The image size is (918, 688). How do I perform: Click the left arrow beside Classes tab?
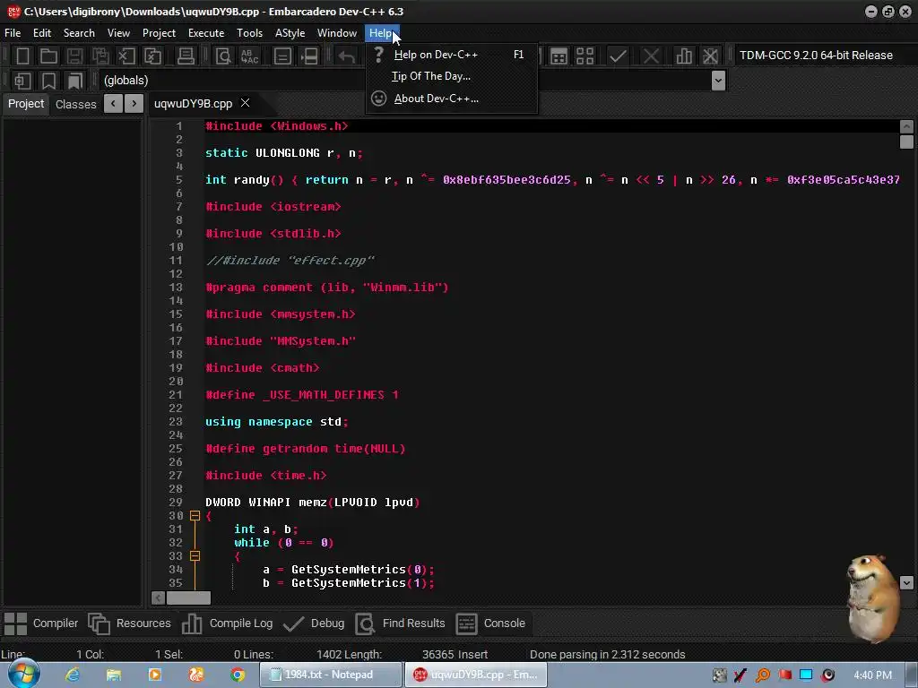[113, 104]
